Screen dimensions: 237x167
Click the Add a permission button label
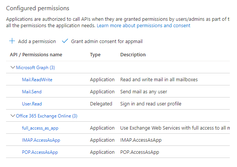(x=37, y=41)
